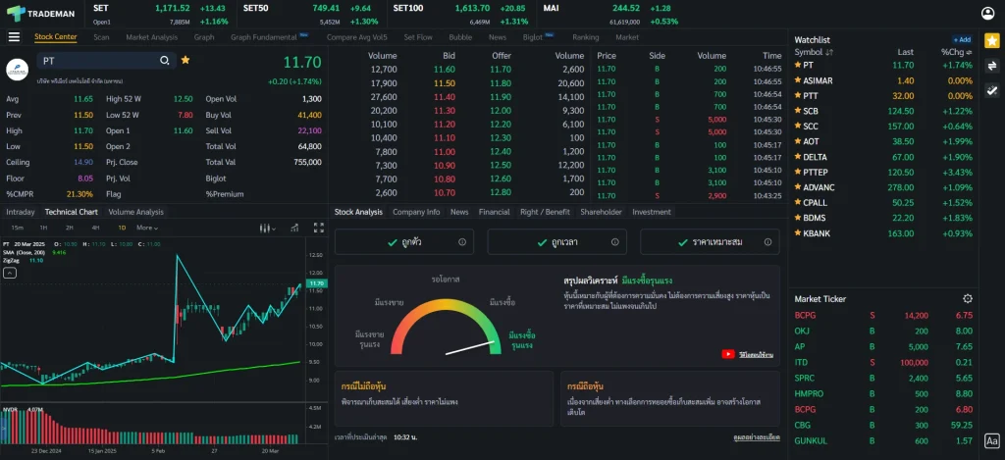1005x460 pixels.
Task: Expand the More timeframes dropdown
Action: tap(147, 228)
